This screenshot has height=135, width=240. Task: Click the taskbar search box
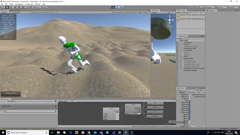click(27, 132)
